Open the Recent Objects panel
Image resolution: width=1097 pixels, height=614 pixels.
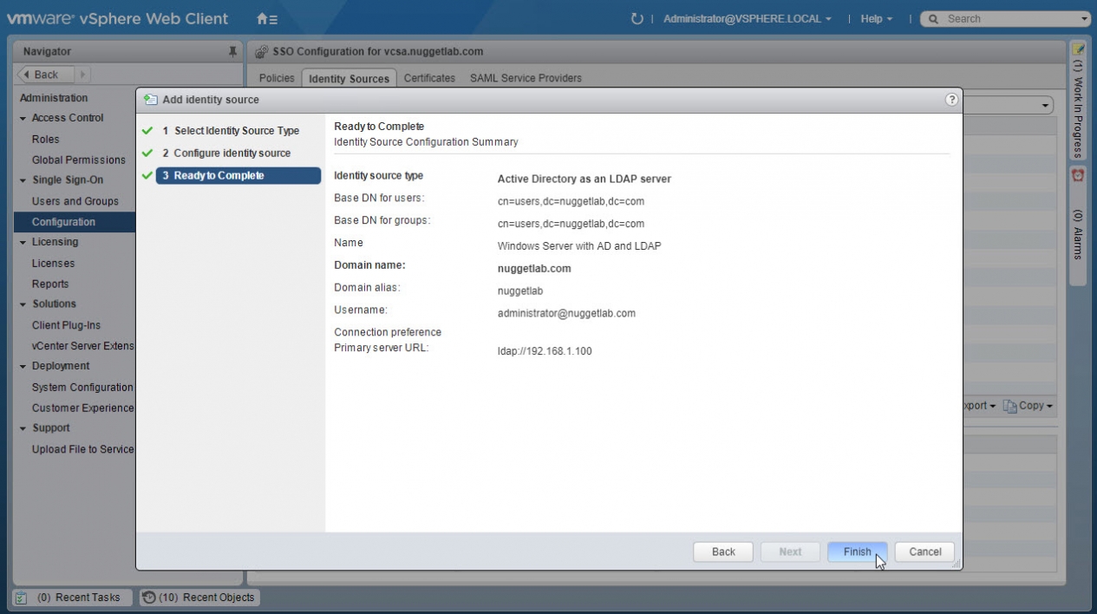point(199,598)
